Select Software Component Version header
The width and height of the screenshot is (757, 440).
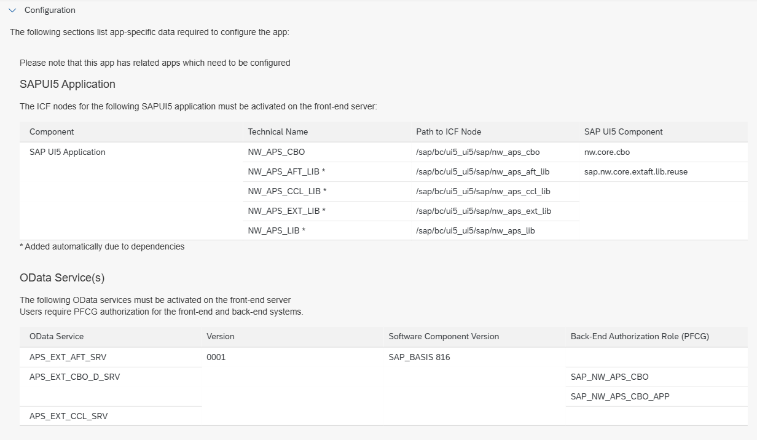[444, 336]
